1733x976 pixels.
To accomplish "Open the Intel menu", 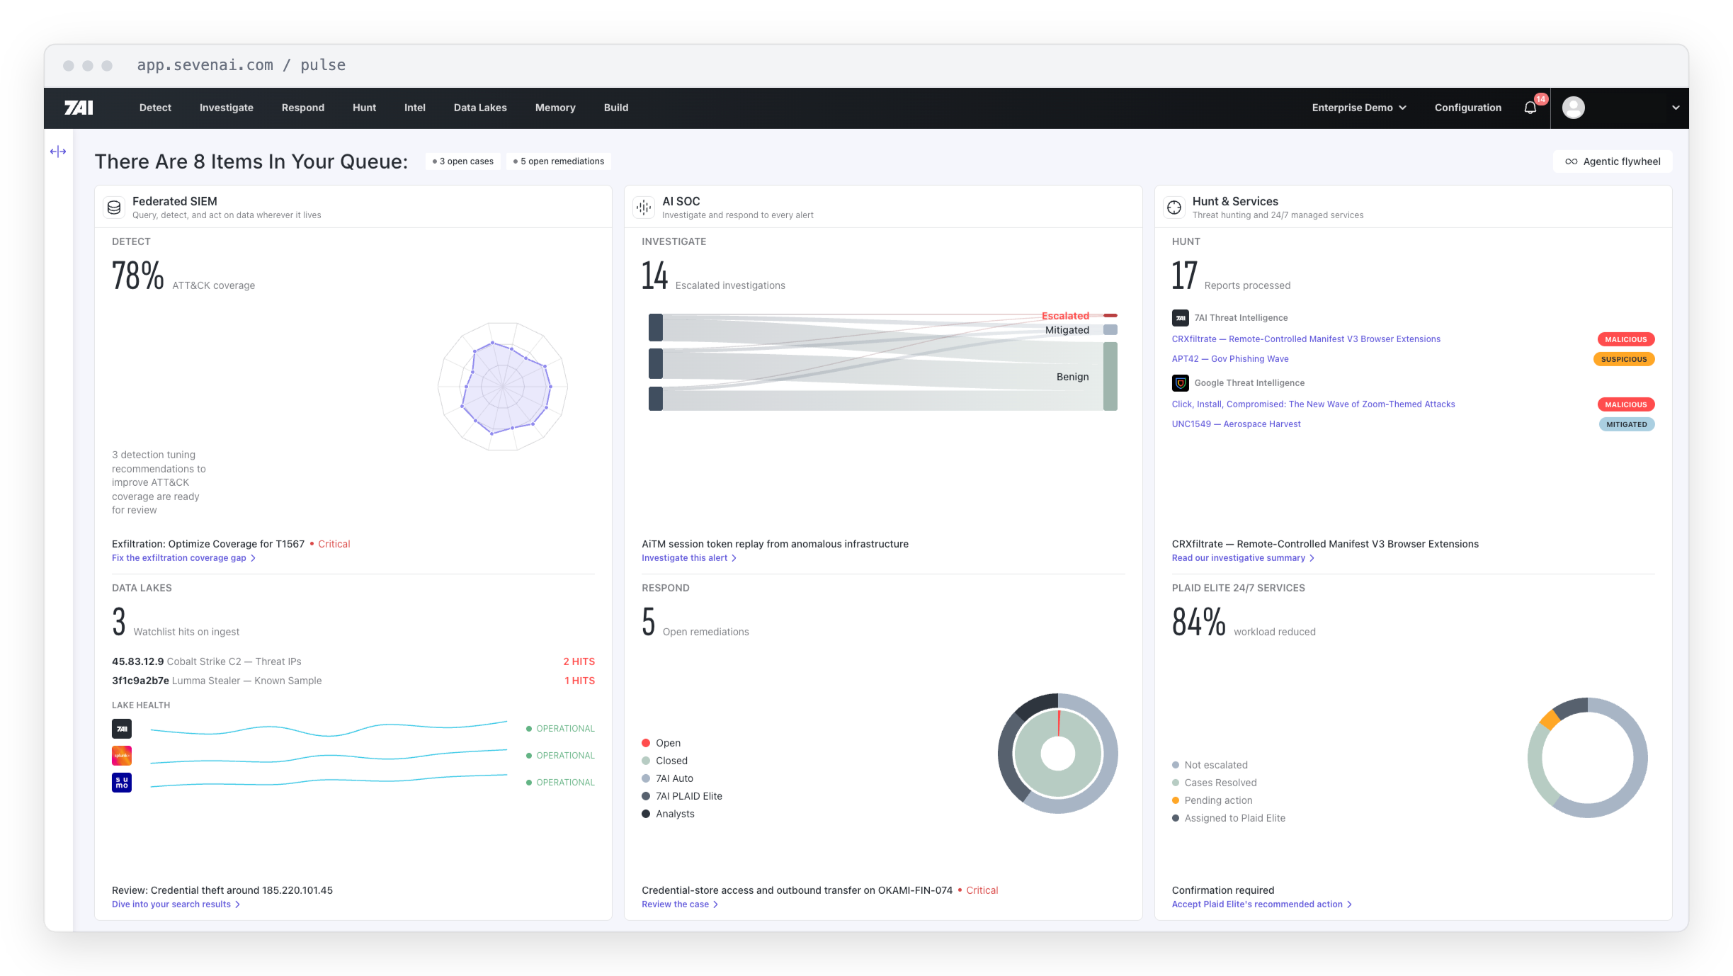I will [x=415, y=108].
